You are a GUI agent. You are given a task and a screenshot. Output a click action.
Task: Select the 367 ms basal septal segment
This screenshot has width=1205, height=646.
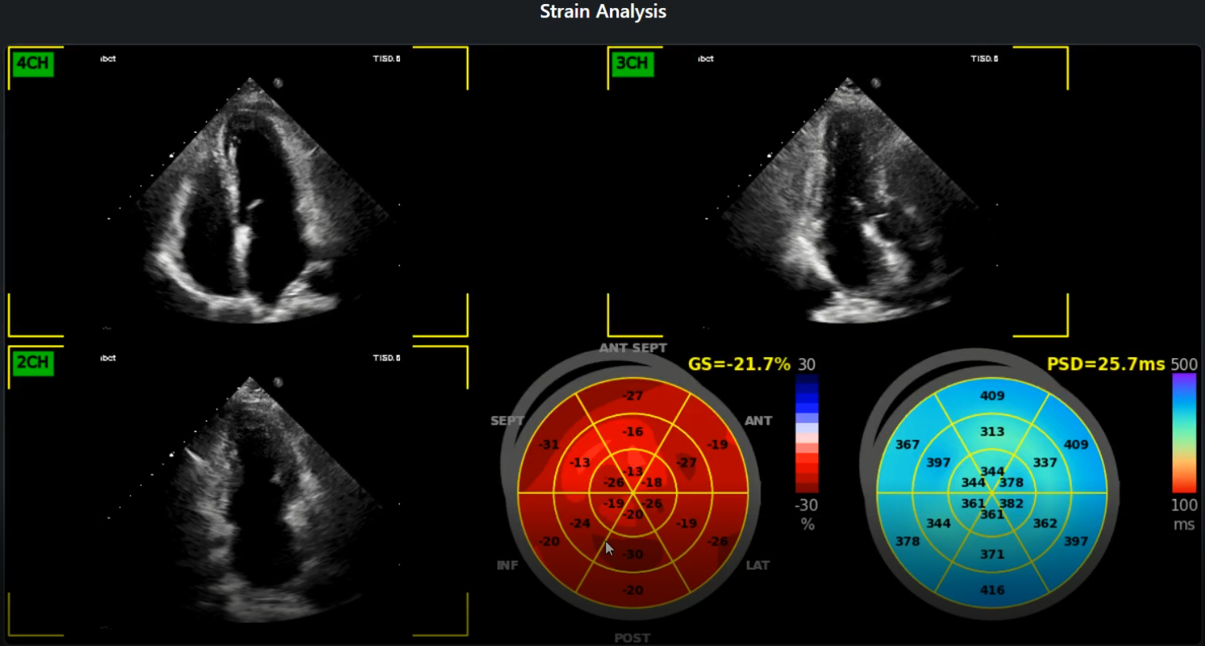[908, 445]
